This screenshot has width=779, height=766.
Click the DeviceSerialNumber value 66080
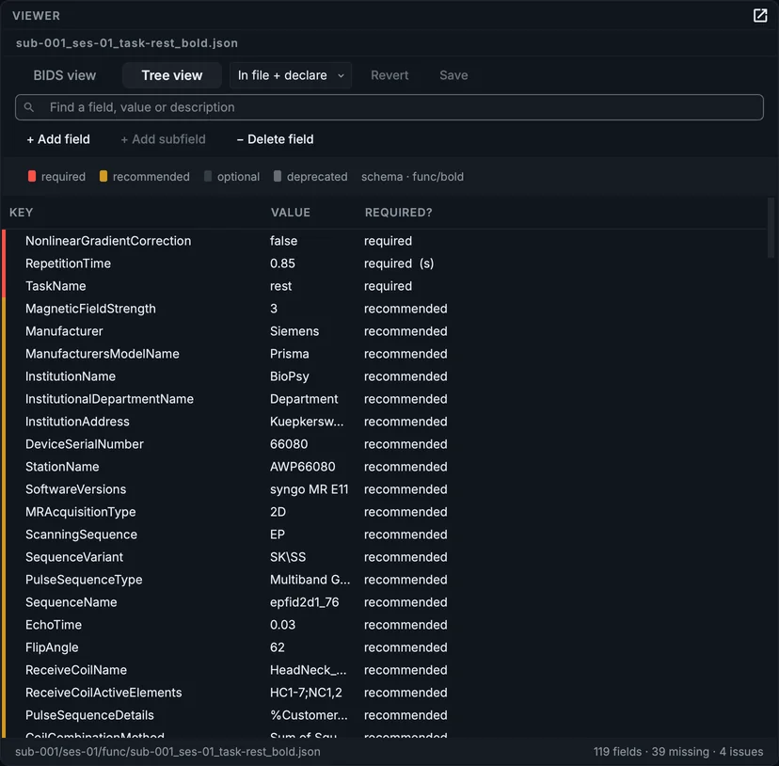tap(289, 444)
